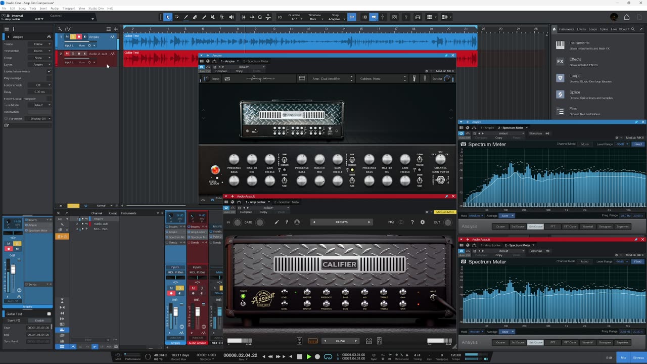Solo the Ampire track in arrangement

point(73,37)
